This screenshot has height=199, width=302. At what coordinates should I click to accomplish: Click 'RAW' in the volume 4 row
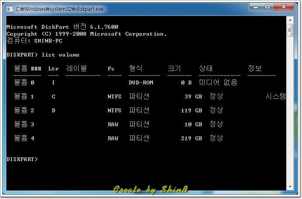click(x=113, y=138)
